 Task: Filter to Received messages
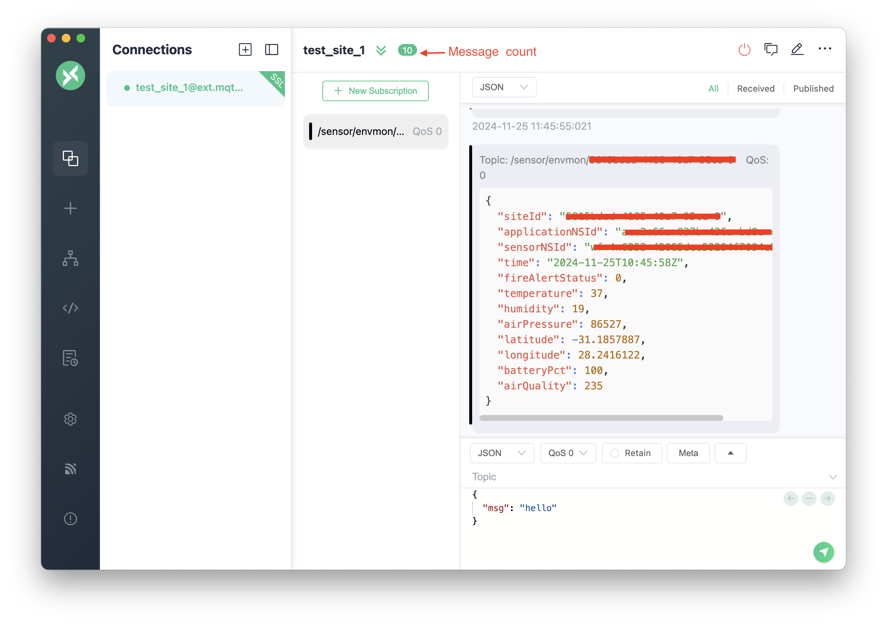point(756,88)
